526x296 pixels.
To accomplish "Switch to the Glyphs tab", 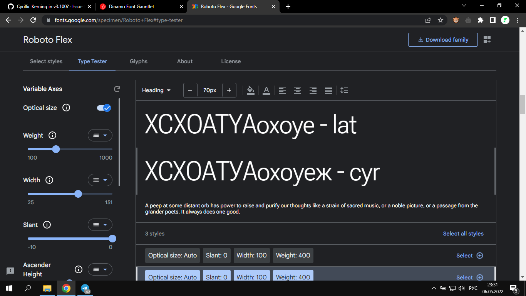I will click(x=138, y=61).
